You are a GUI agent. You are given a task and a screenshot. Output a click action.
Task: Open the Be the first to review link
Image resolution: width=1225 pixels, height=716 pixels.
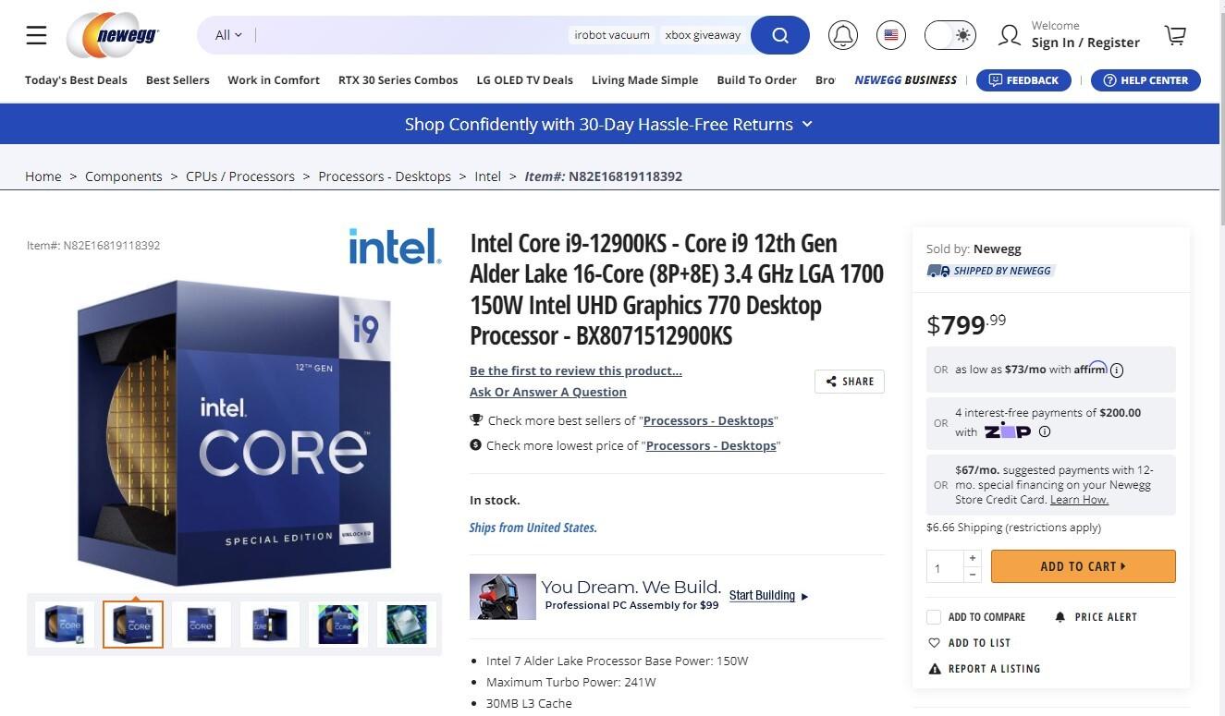coord(575,370)
